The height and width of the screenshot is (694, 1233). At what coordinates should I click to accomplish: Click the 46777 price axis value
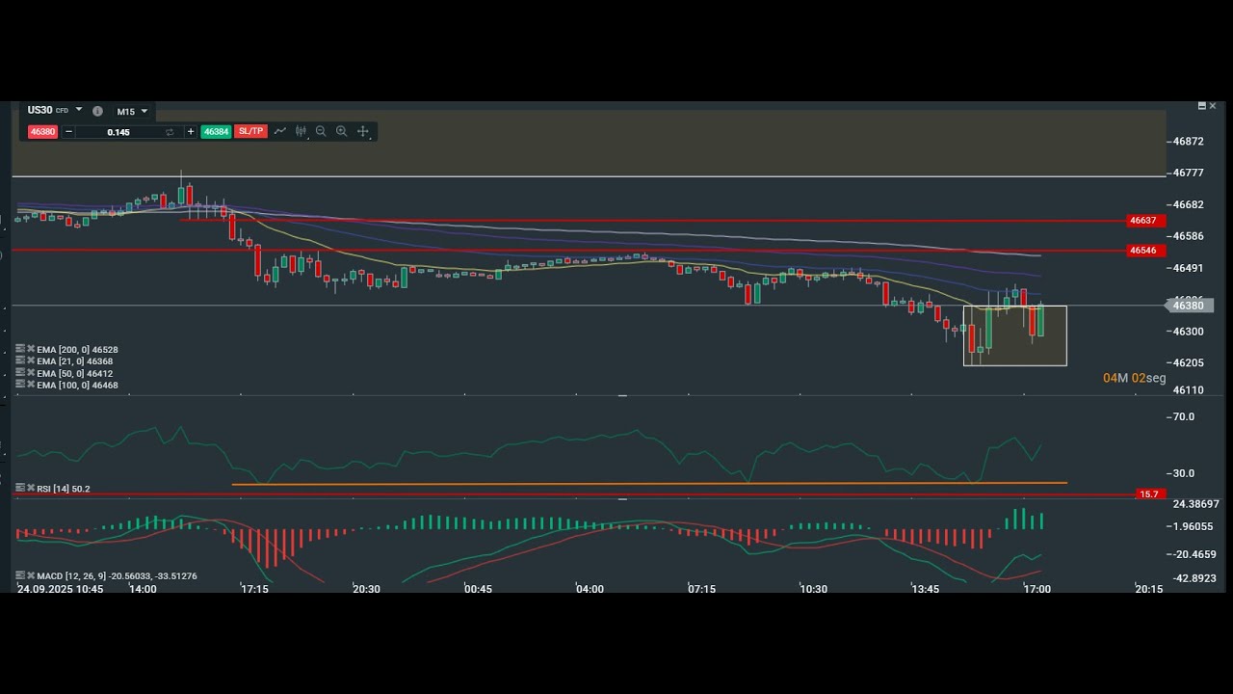[1189, 173]
